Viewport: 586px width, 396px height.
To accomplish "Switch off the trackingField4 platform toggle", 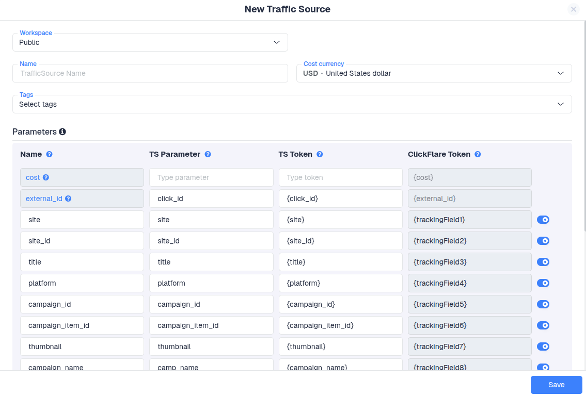I will click(543, 283).
